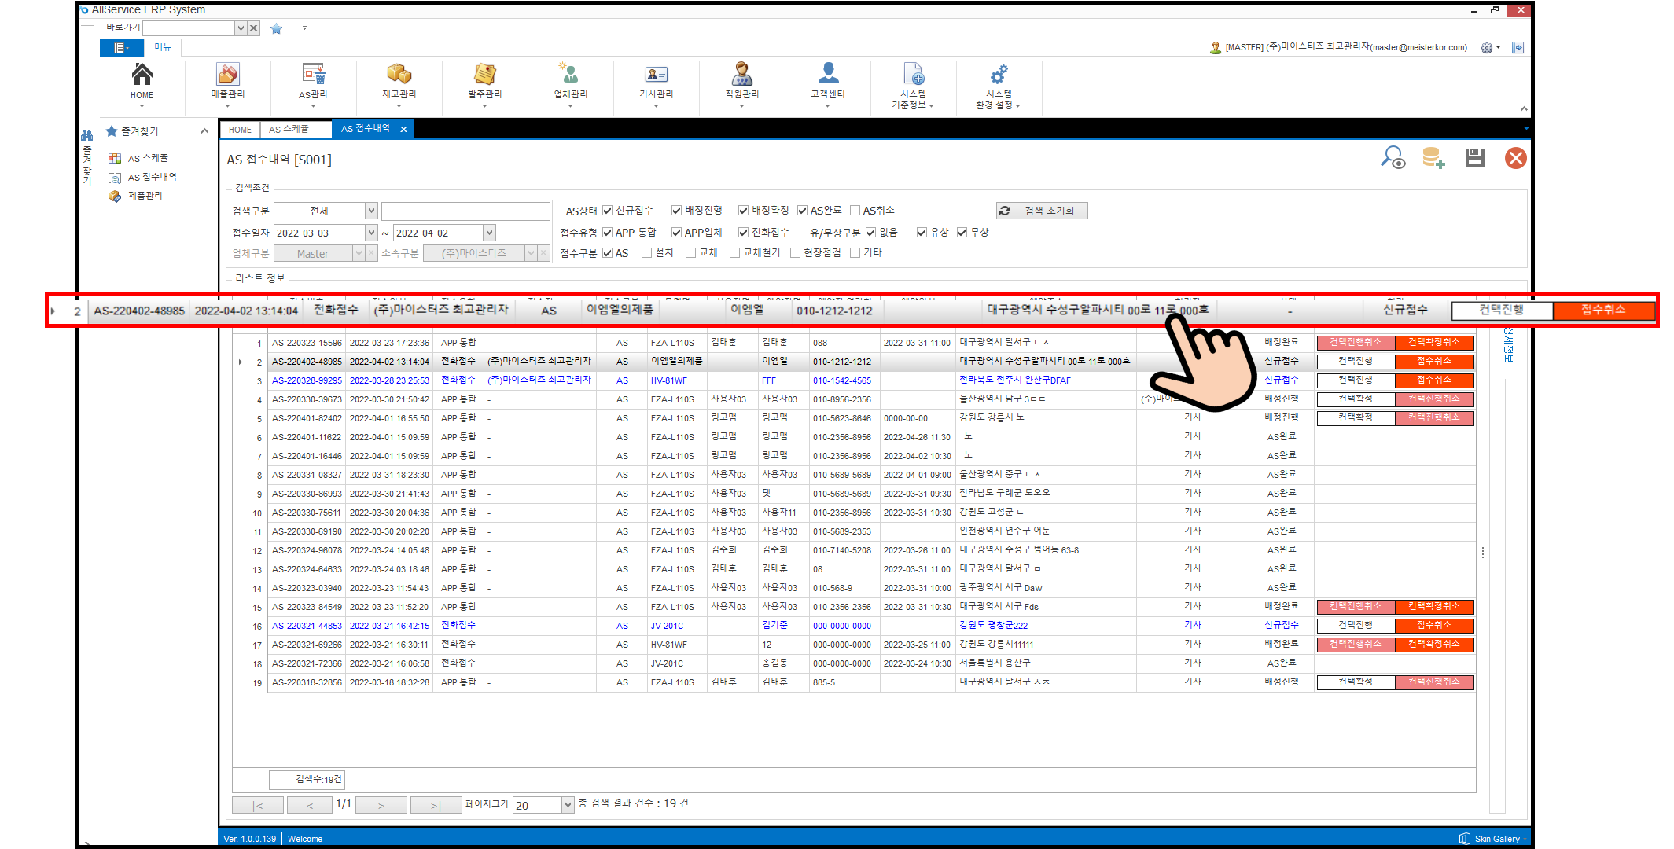1674x849 pixels.
Task: Click the search keyword text field
Action: 465,211
